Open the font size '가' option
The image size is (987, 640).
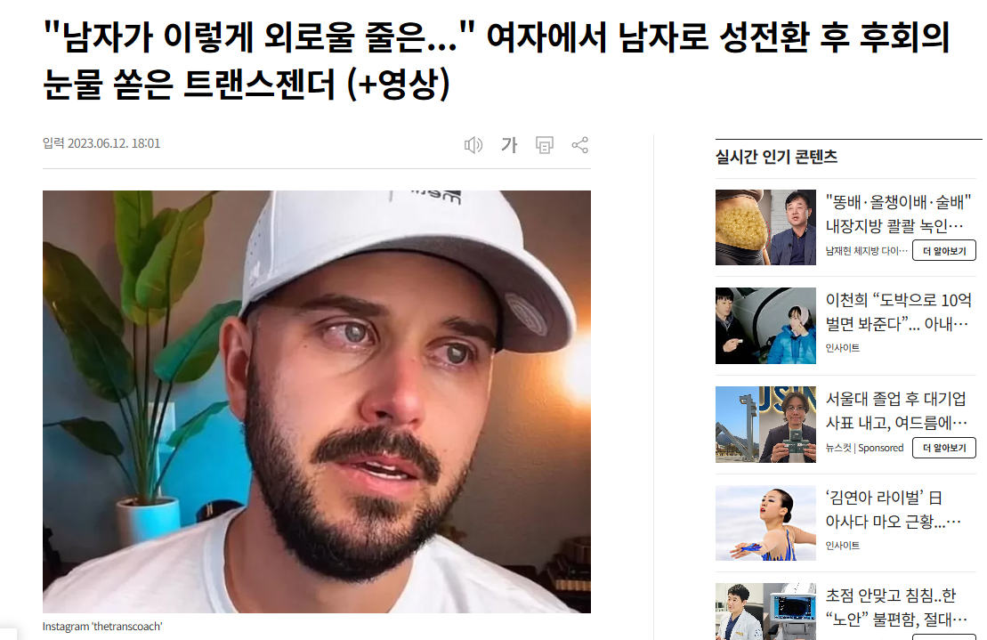pyautogui.click(x=508, y=145)
